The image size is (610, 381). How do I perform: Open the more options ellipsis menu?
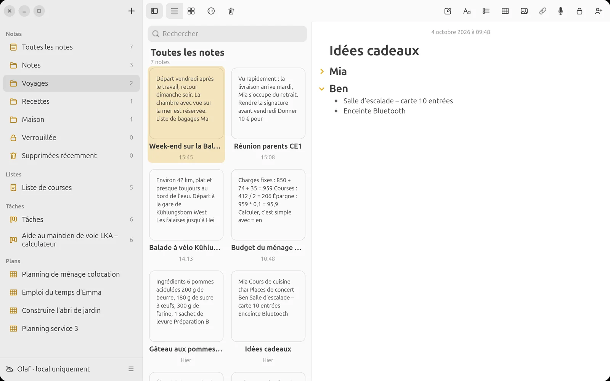(x=211, y=11)
